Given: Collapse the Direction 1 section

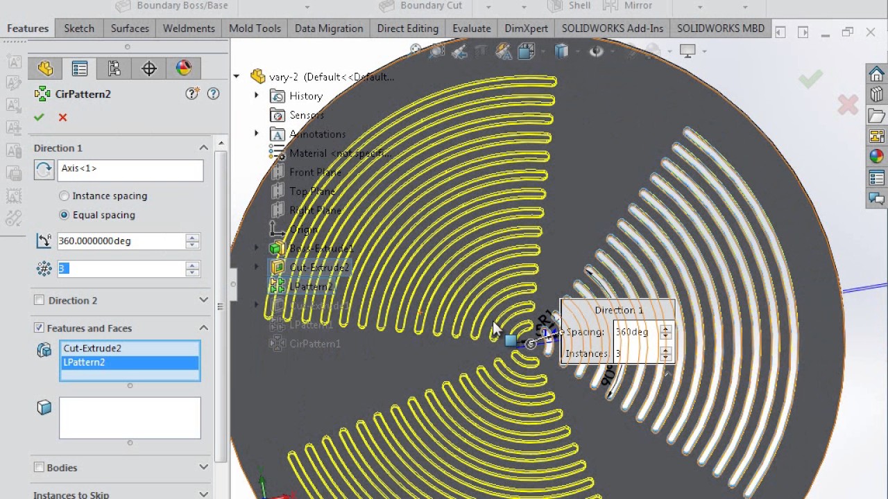Looking at the screenshot, I should (203, 148).
